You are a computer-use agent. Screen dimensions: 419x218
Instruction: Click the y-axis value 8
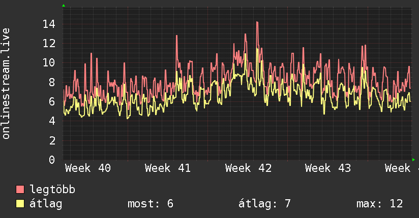point(52,82)
